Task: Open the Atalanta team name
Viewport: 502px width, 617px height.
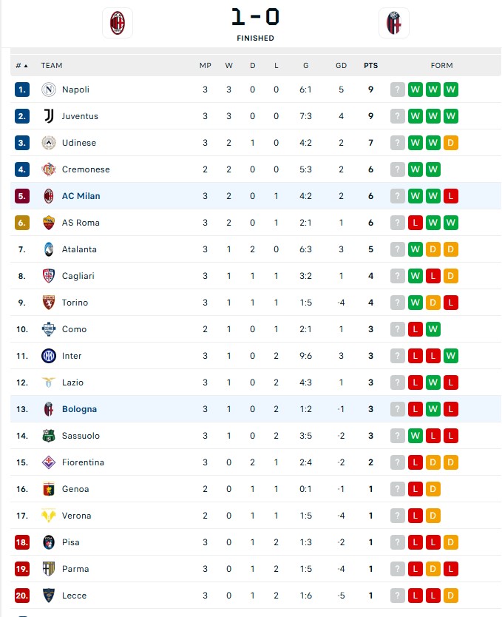Action: click(79, 249)
